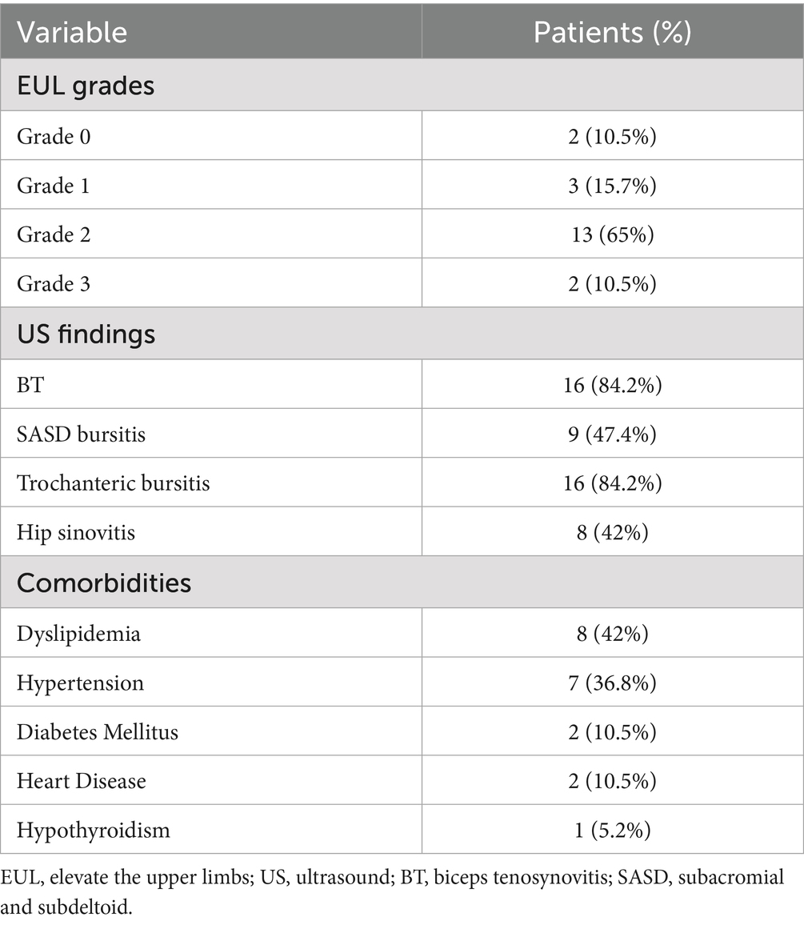Click the Dyslipidemia row label
This screenshot has width=804, height=925.
point(78,634)
